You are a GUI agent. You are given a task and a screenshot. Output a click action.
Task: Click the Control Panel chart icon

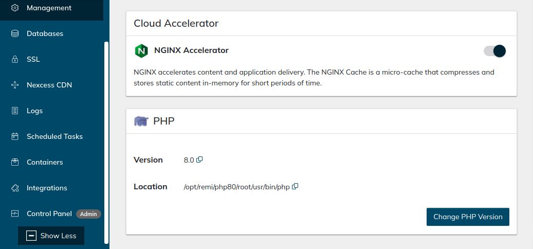15,214
